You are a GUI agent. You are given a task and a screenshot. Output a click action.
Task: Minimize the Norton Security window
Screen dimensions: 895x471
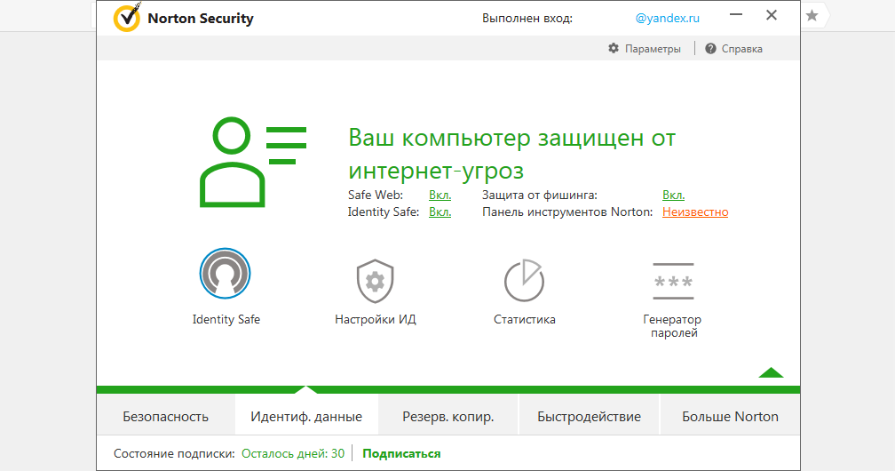pos(736,15)
